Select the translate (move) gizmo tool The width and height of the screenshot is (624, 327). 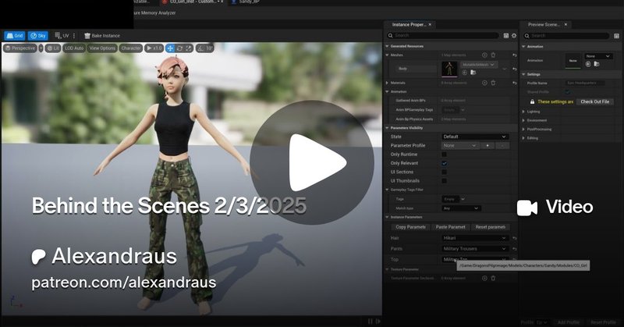pos(170,48)
